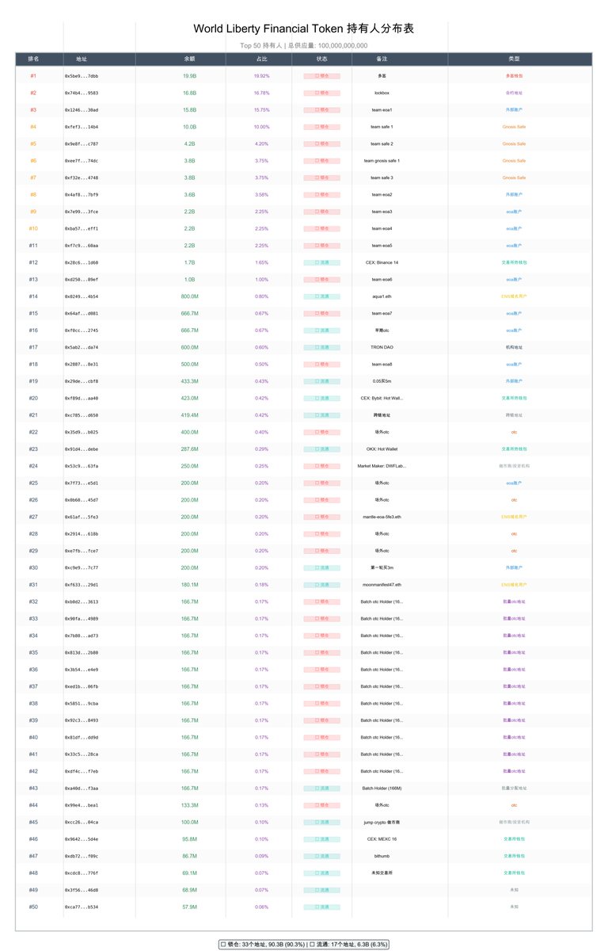Click the team gnosis safe 1 note
This screenshot has height=951, width=608.
click(x=382, y=161)
